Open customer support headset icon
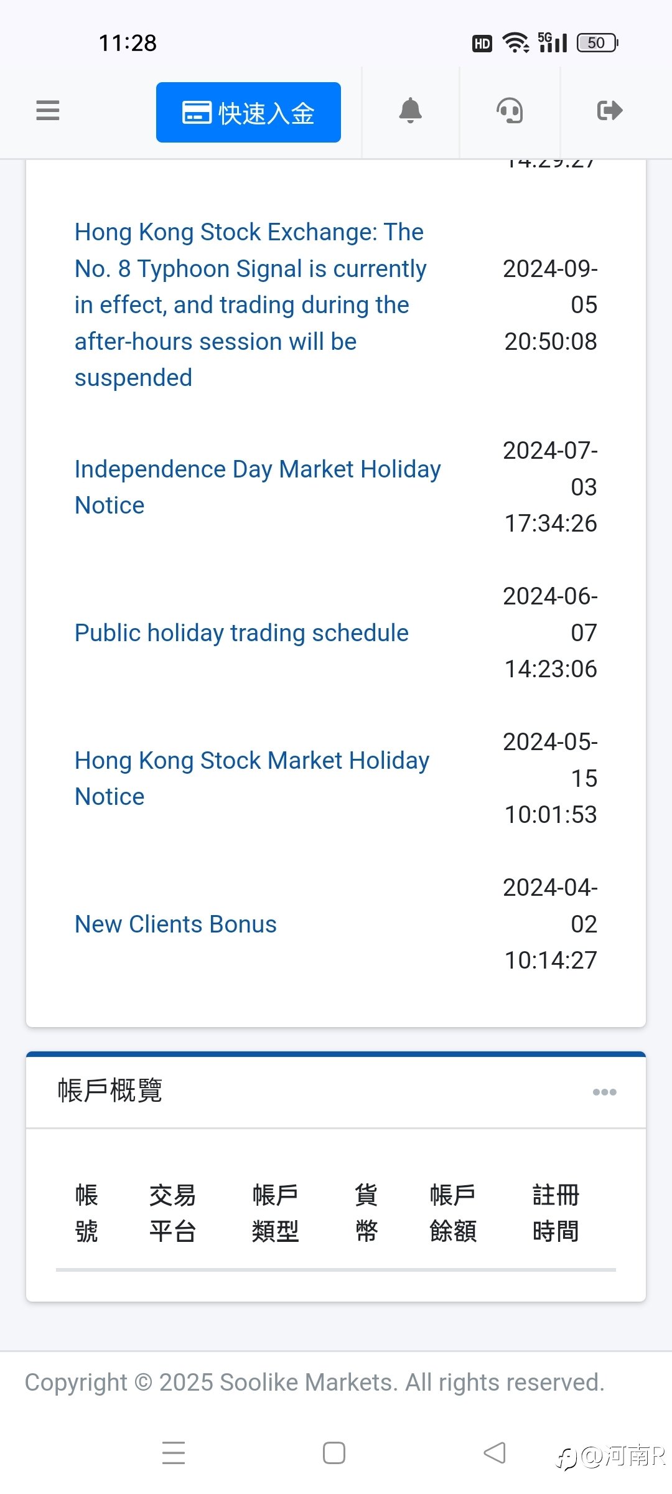The image size is (672, 1494). pos(510,111)
